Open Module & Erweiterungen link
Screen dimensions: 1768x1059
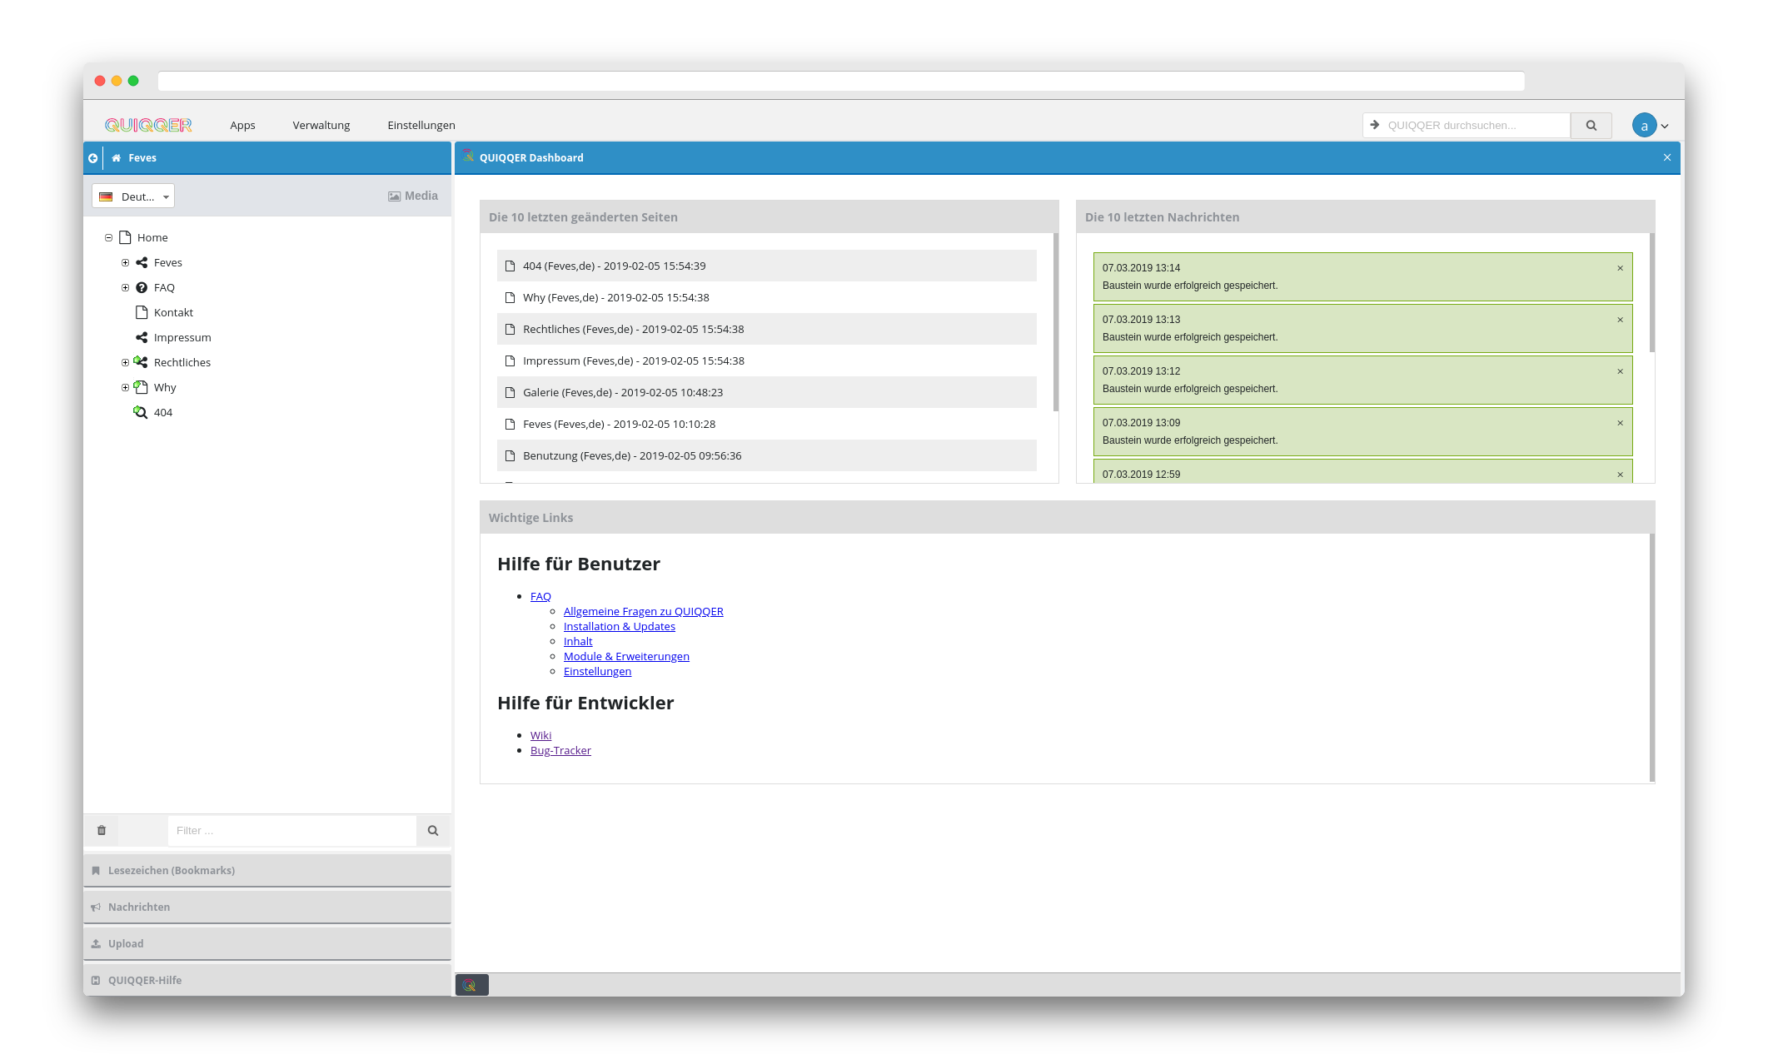click(x=626, y=656)
